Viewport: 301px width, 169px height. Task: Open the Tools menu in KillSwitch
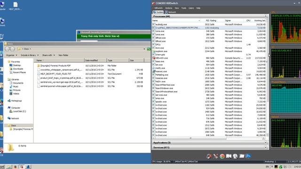(x=184, y=8)
